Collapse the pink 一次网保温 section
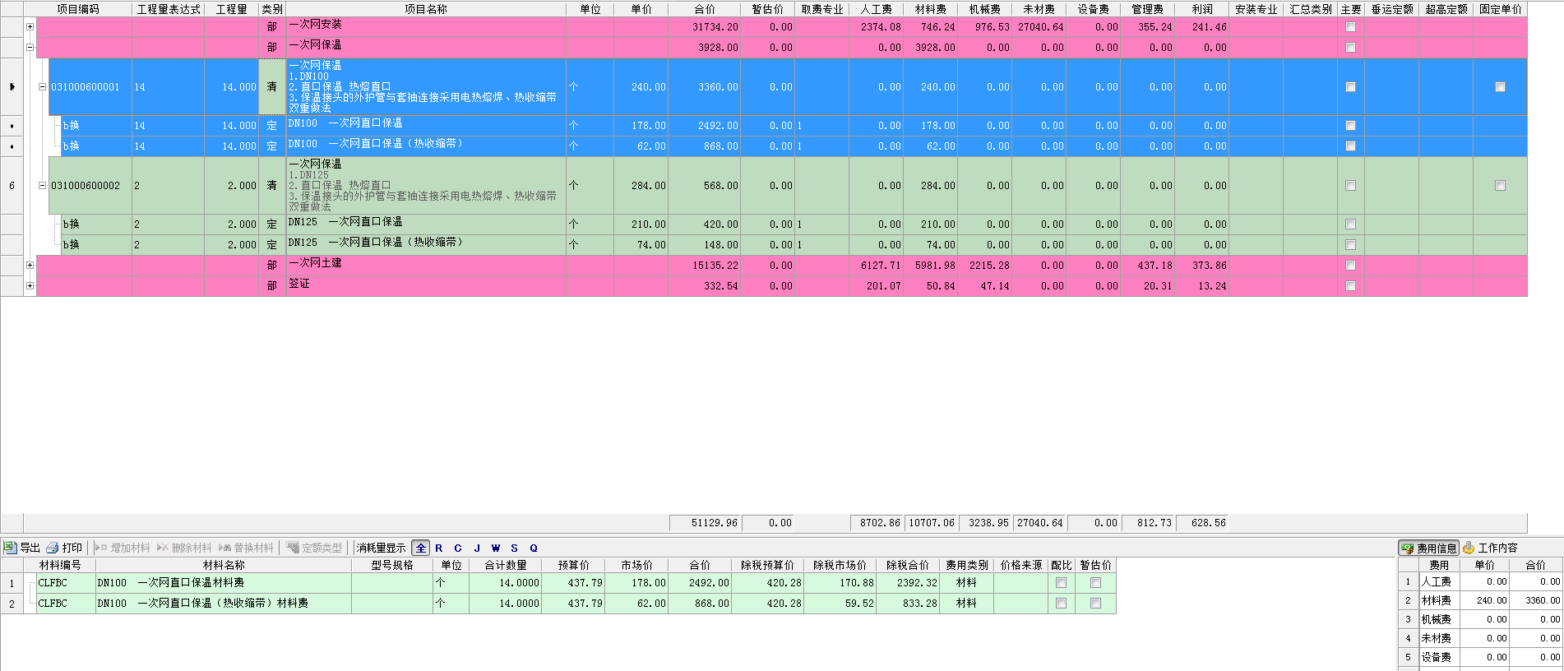 (30, 48)
